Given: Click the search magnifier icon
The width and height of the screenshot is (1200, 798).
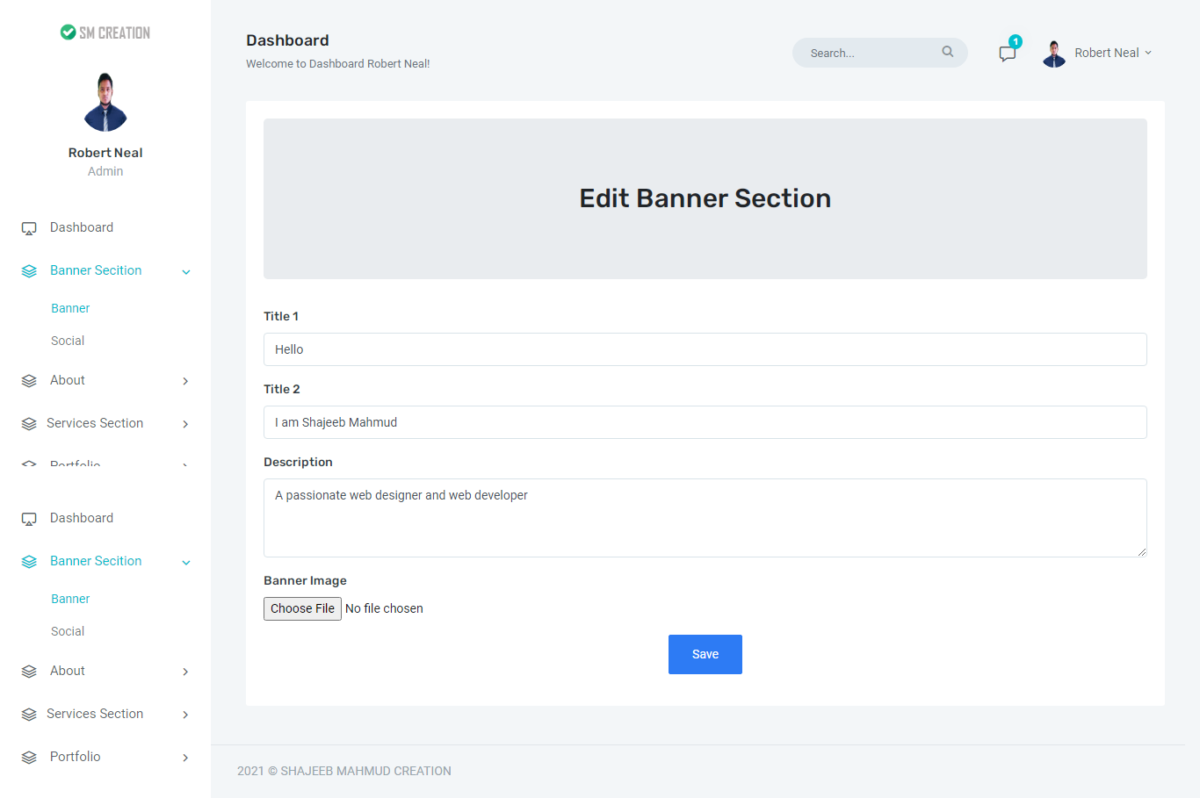Looking at the screenshot, I should coord(947,52).
